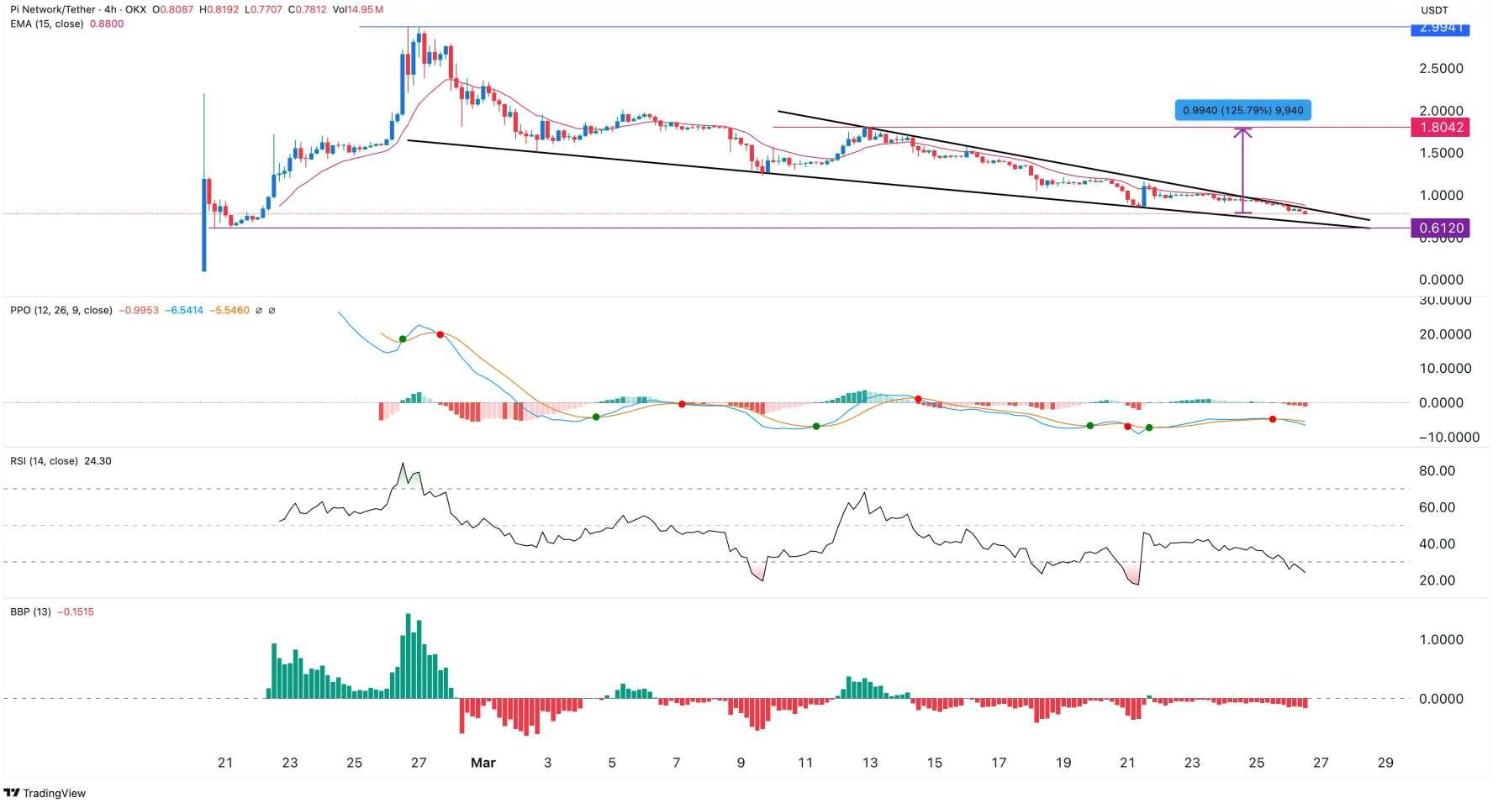Click the RSI value 24.30
The height and width of the screenshot is (808, 1498).
(98, 461)
